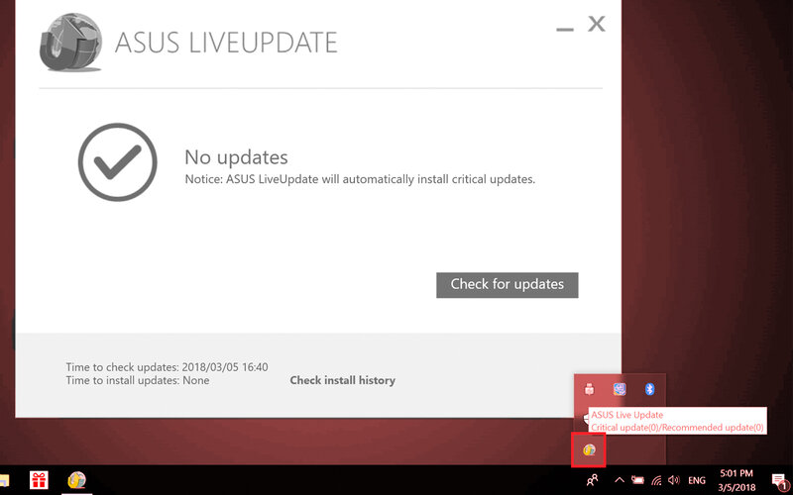Open the People taskbar icon

592,480
